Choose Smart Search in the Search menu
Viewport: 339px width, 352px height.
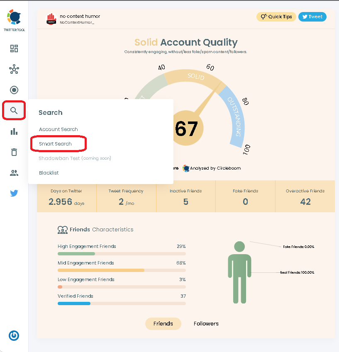coord(55,143)
